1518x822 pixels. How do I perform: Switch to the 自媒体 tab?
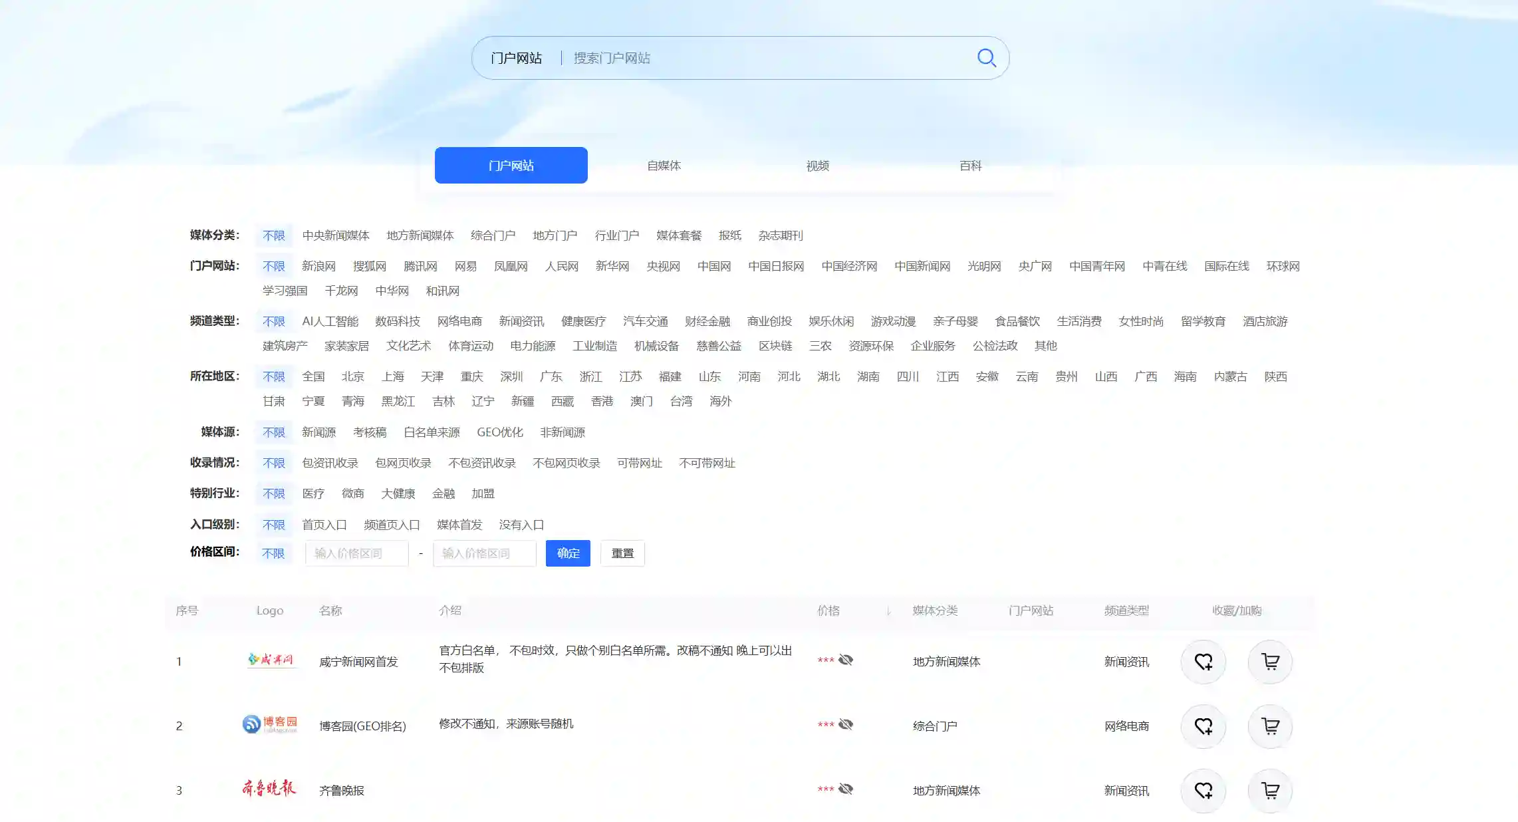664,166
